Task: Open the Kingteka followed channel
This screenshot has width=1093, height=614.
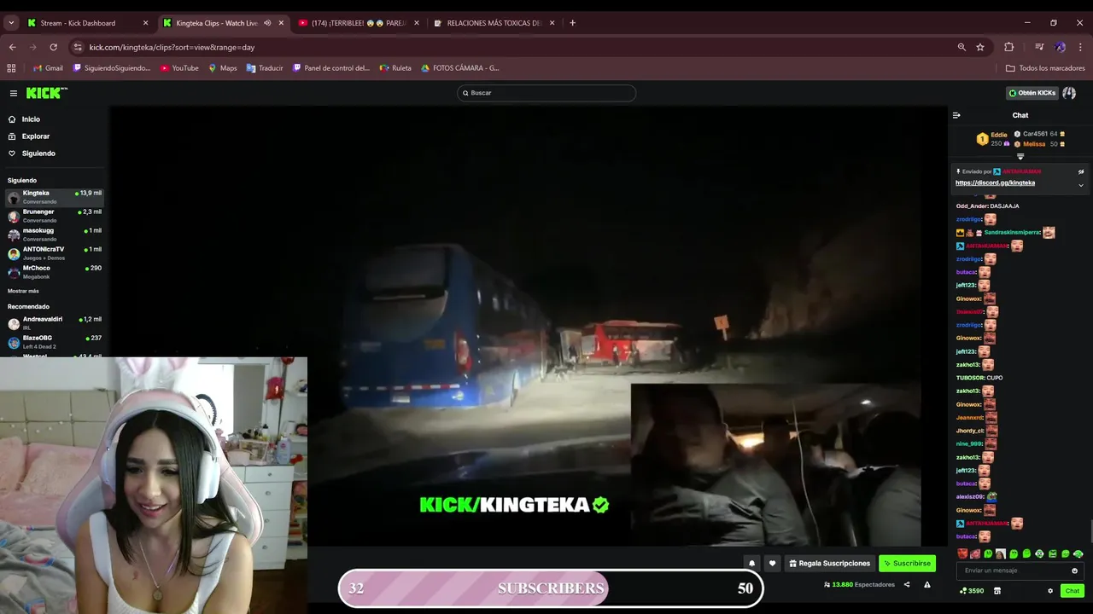Action: tap(55, 197)
